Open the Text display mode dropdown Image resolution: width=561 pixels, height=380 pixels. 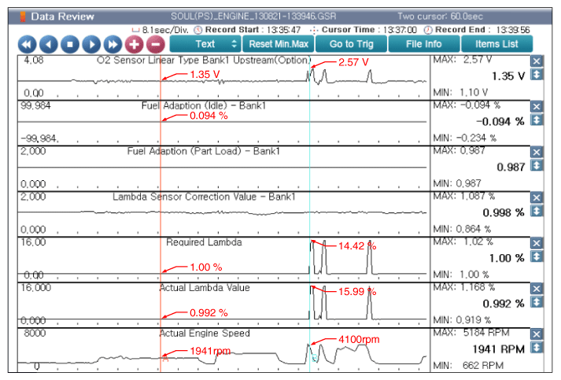point(205,44)
